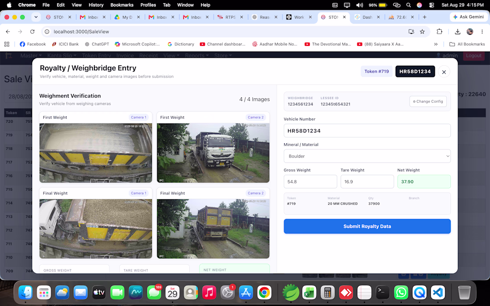490x306 pixels.
Task: Focus the Vehicle Number input field
Action: point(367,131)
